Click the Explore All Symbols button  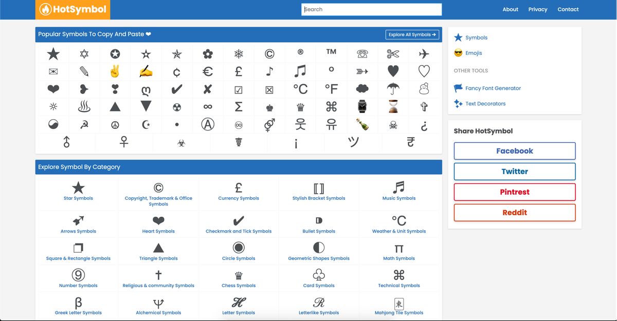(412, 34)
